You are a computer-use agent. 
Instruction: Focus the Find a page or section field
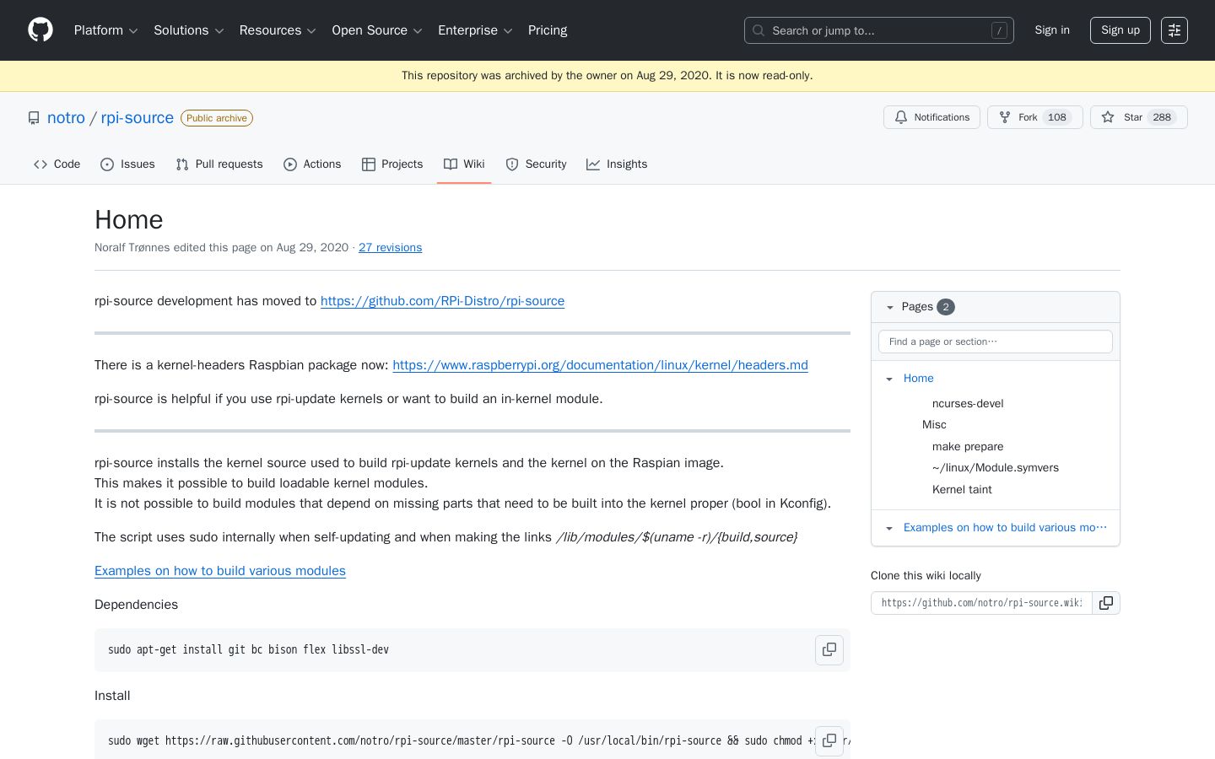click(996, 342)
